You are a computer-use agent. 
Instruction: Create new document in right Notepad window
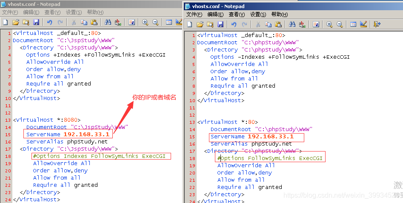(x=190, y=24)
